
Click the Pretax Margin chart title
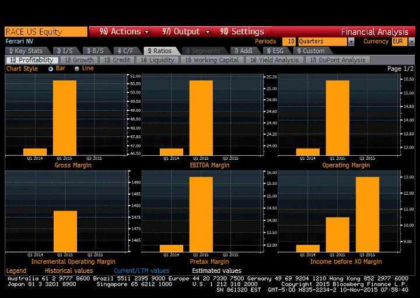[209, 262]
